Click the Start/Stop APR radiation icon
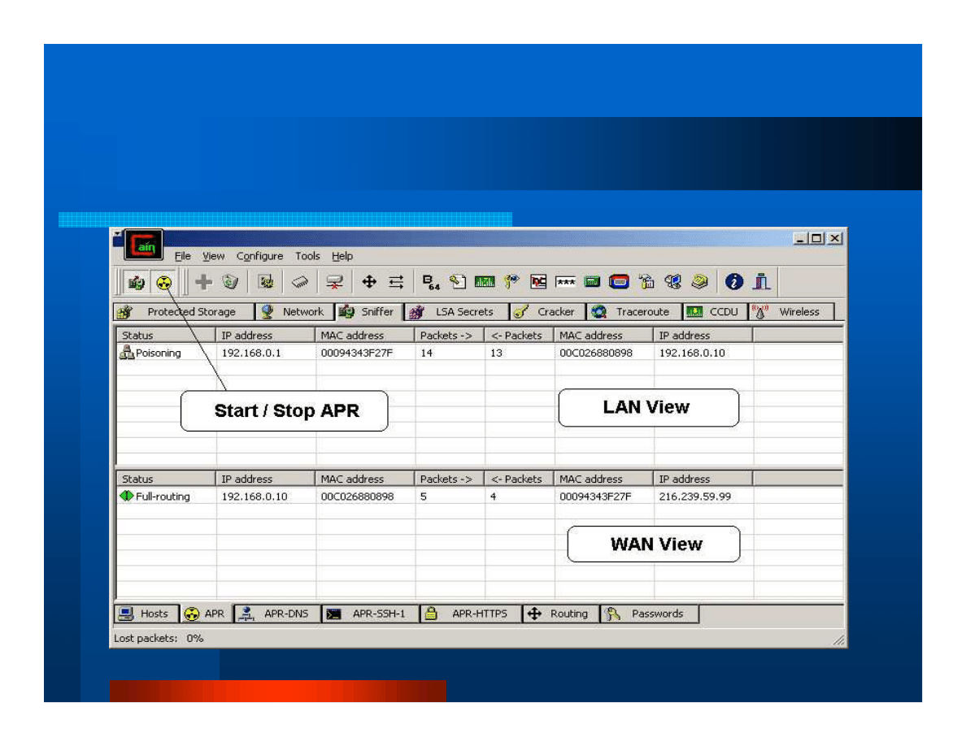Screen dimensions: 966x746 click(x=164, y=283)
